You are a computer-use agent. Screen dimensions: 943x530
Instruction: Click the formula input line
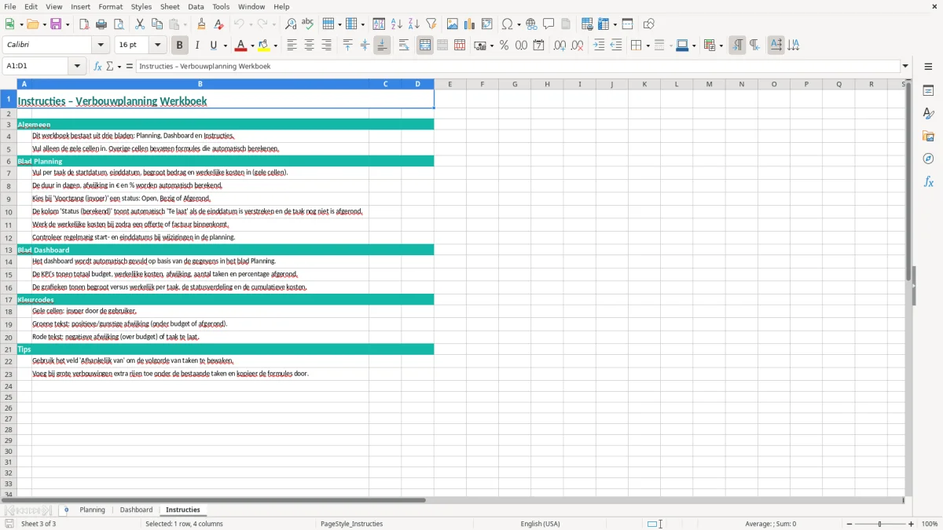[x=518, y=66]
